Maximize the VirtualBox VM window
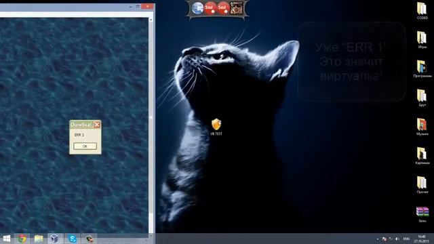 click(x=138, y=6)
